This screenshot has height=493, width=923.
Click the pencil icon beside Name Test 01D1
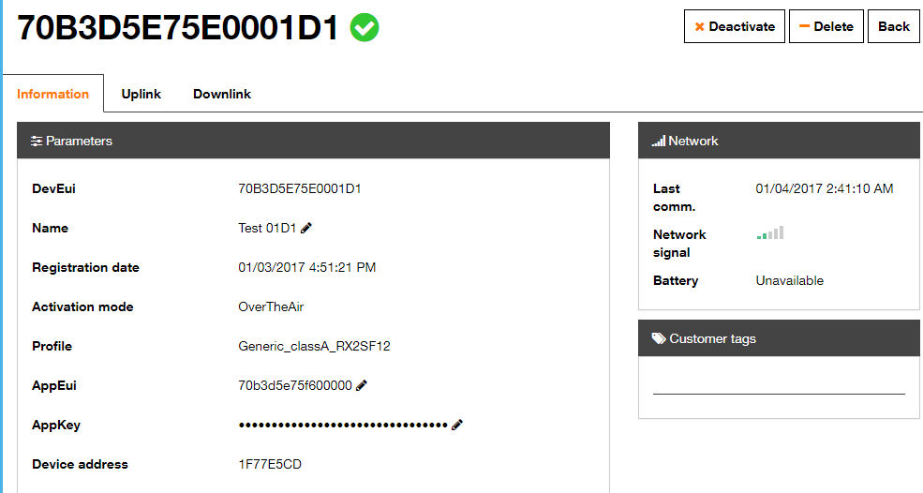tap(306, 228)
